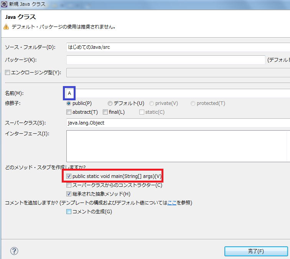Select the デフォルト modifier radio button
The image size is (290, 259).
(110, 103)
